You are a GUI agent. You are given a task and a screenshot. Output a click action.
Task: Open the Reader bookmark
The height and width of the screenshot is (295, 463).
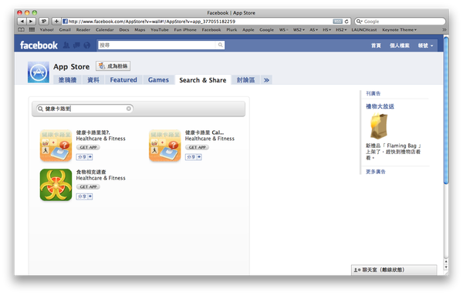point(83,30)
